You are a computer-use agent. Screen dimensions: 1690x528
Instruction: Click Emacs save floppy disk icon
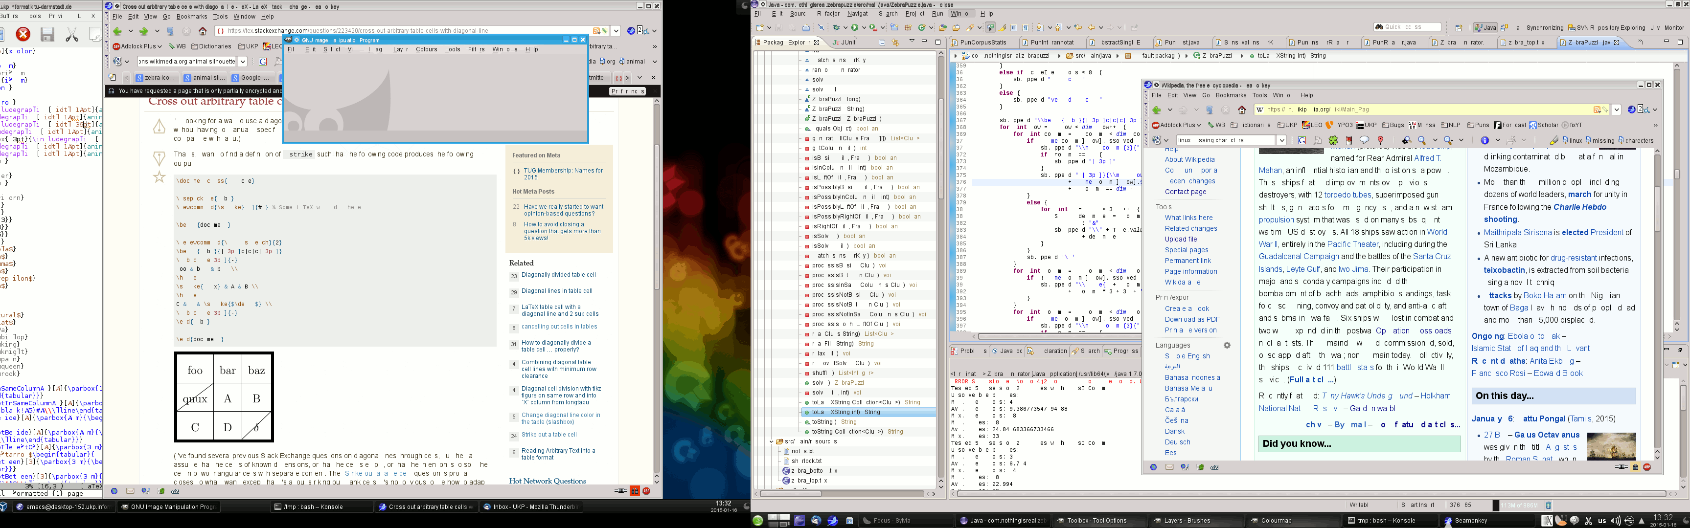point(47,34)
